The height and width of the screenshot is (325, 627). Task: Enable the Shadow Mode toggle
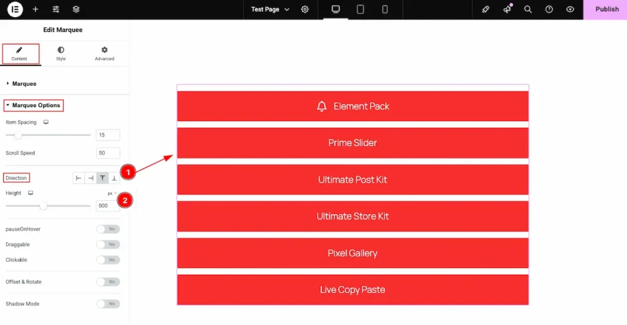coord(108,304)
